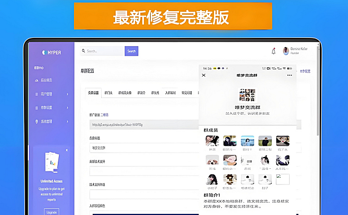
Task: Click the purple Search button
Action: point(131,51)
